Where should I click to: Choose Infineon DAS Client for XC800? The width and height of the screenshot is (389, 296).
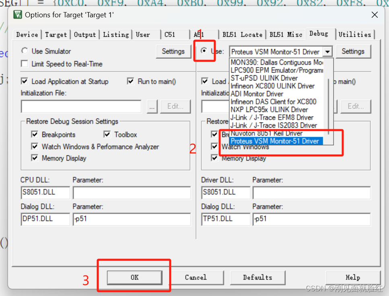277,101
